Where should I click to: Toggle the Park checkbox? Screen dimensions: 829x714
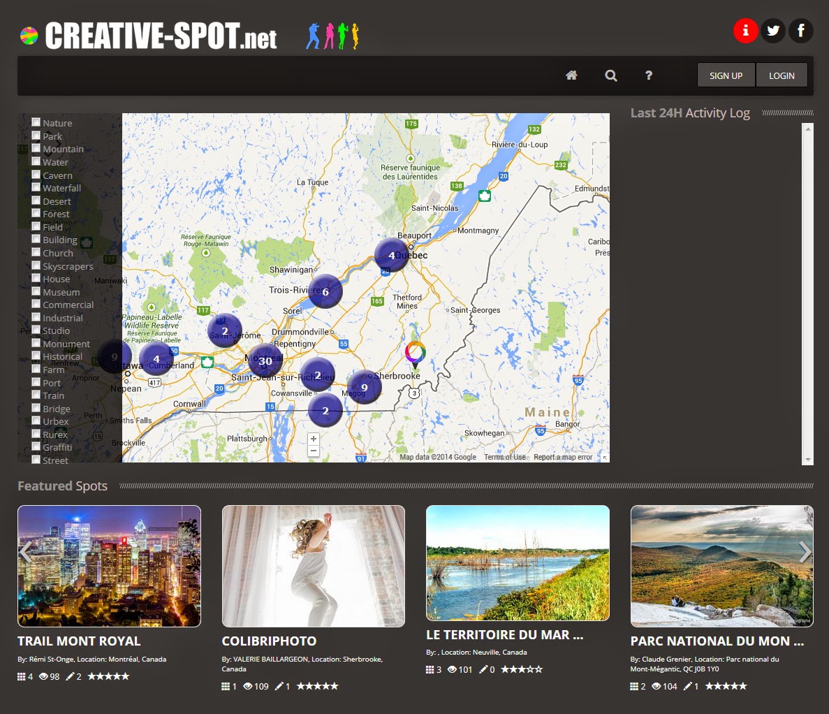click(x=36, y=136)
